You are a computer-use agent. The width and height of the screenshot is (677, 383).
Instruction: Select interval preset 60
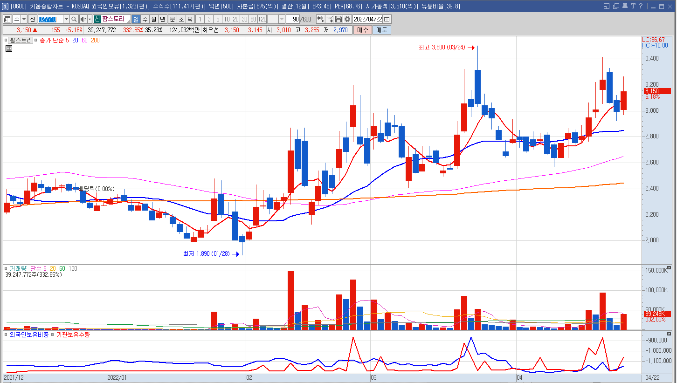tap(253, 19)
